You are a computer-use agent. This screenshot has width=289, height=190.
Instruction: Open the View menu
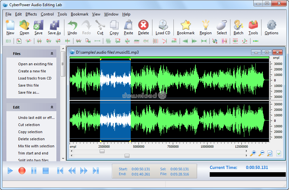(x=96, y=14)
